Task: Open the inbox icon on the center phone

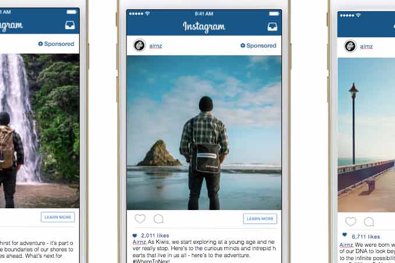Action: (x=272, y=27)
